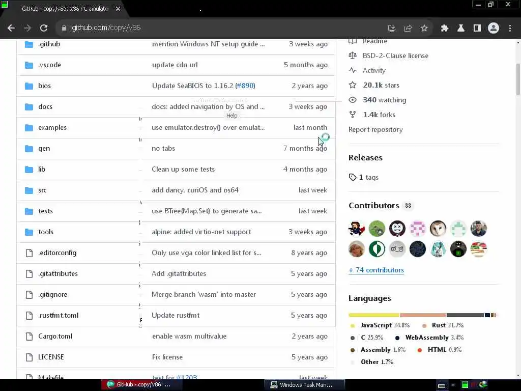
Task: Click the .editorconfig file icon
Action: click(29, 253)
